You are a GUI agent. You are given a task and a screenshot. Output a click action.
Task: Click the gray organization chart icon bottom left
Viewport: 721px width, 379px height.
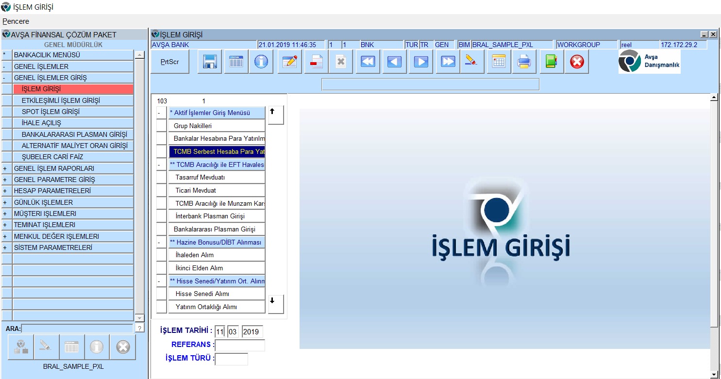tap(21, 346)
